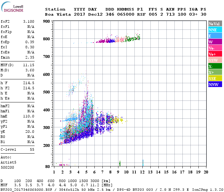Image resolution: width=224 pixels, height=192 pixels.
Task: Click the PS value 30
Action: [204, 14]
